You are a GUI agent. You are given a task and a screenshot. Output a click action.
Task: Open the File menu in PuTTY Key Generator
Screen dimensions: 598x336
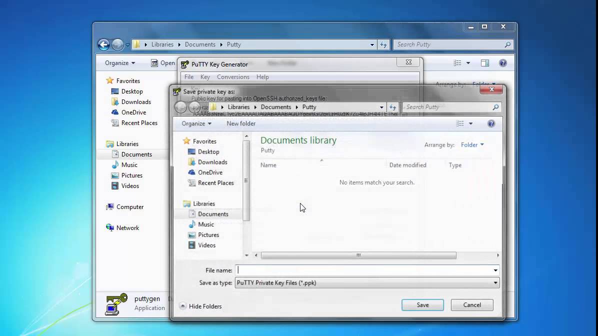[x=189, y=77]
